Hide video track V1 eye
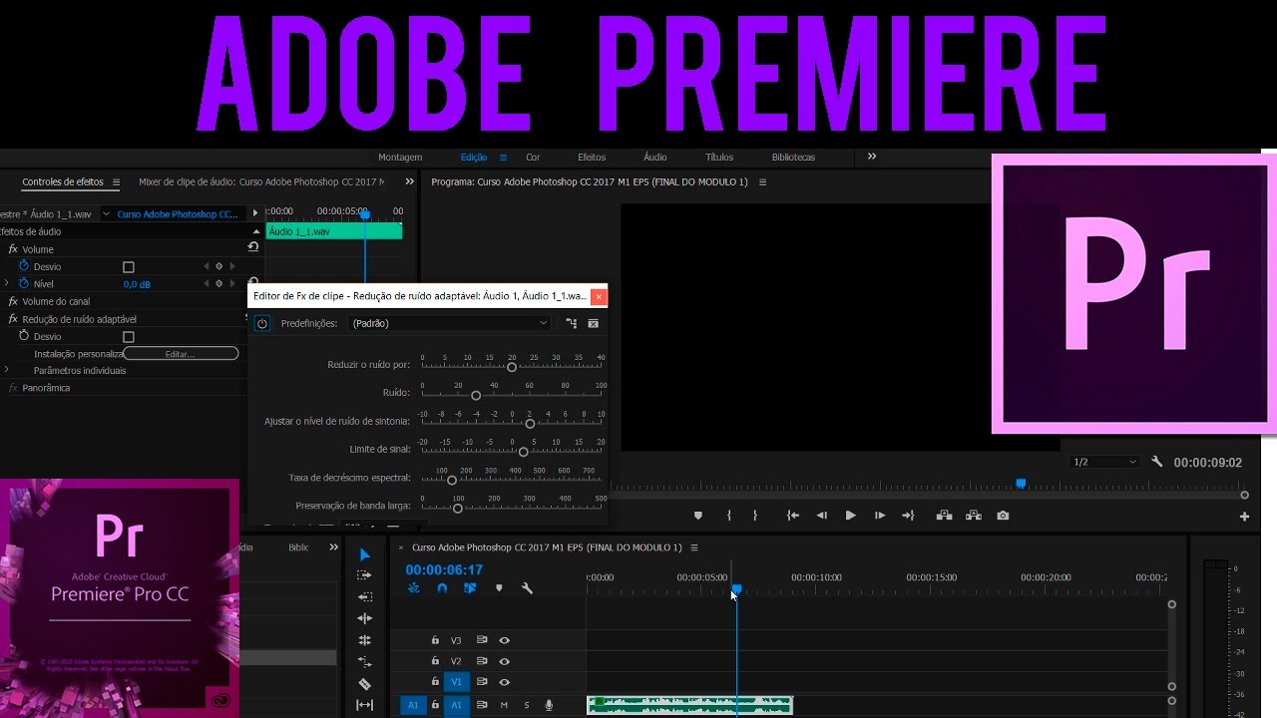 505,682
